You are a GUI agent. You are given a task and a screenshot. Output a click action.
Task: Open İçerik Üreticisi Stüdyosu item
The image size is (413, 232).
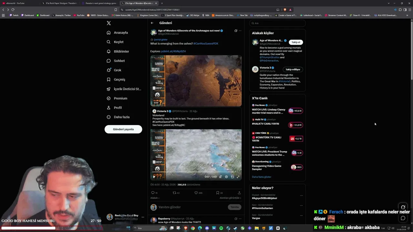point(124,89)
